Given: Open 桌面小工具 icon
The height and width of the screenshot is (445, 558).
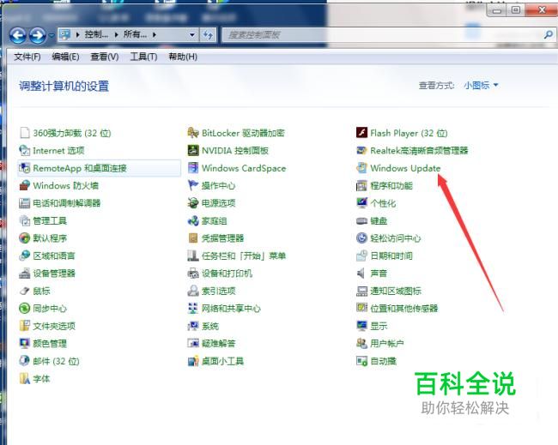Looking at the screenshot, I should (x=193, y=361).
